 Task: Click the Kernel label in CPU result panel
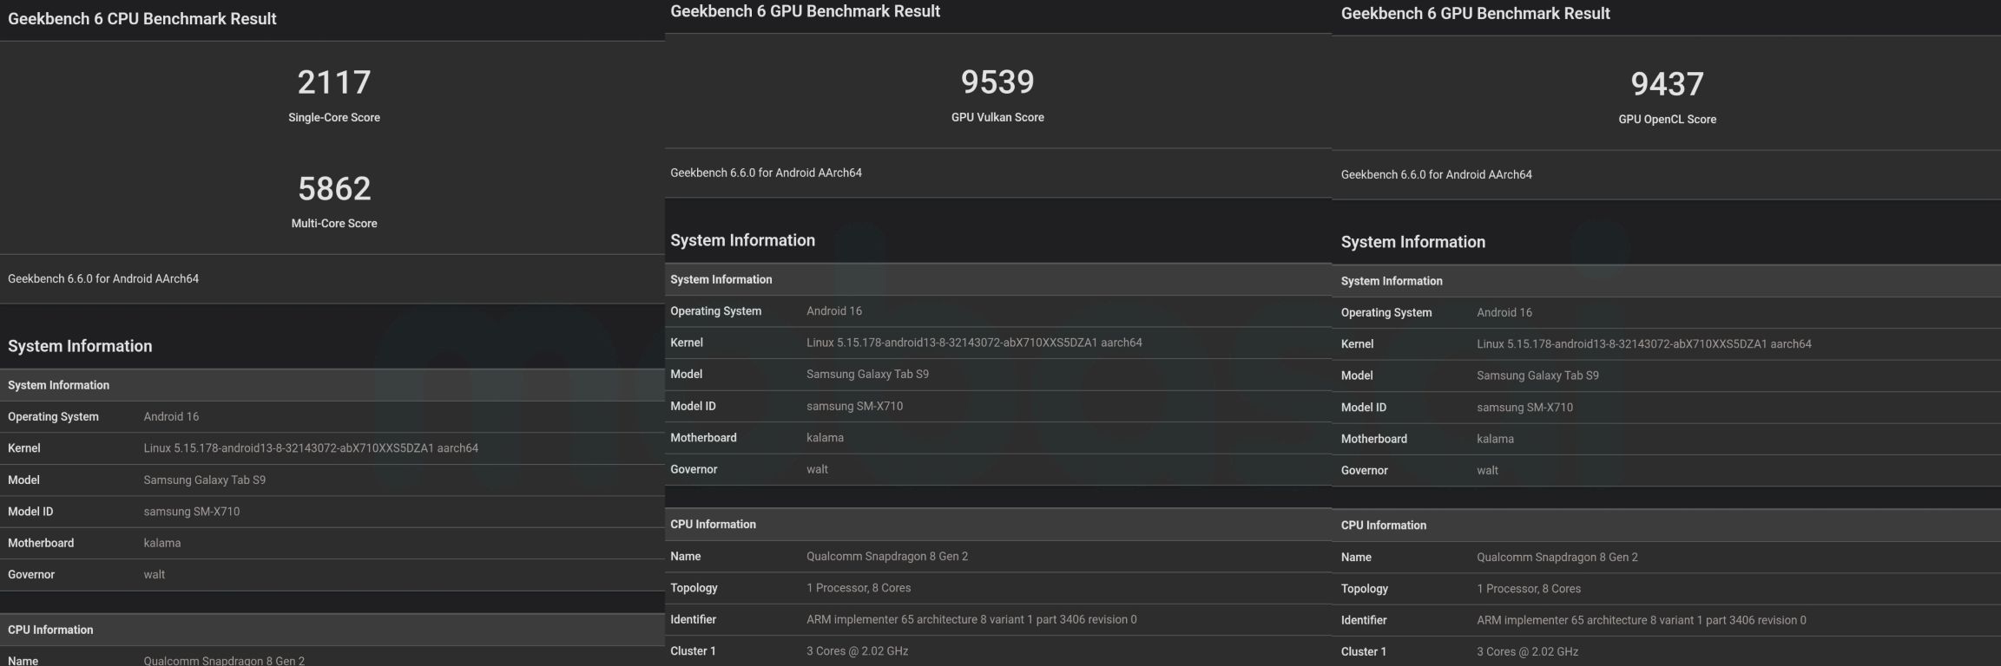tap(24, 448)
